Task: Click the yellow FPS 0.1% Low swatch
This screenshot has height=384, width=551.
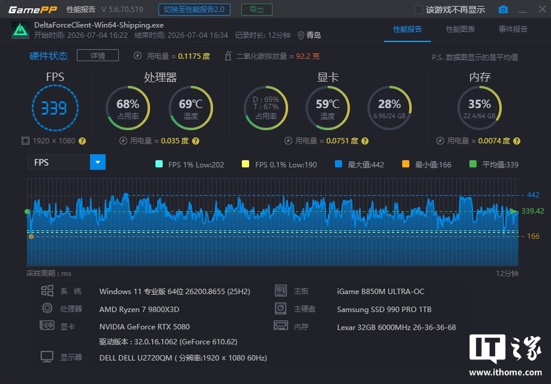Action: coord(245,164)
